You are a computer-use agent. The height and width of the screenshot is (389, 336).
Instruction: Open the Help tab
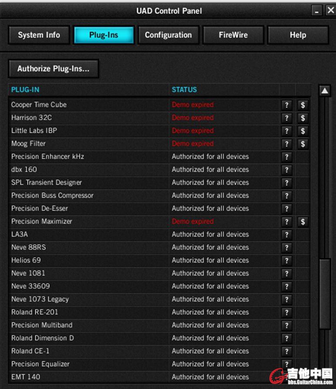(x=298, y=35)
